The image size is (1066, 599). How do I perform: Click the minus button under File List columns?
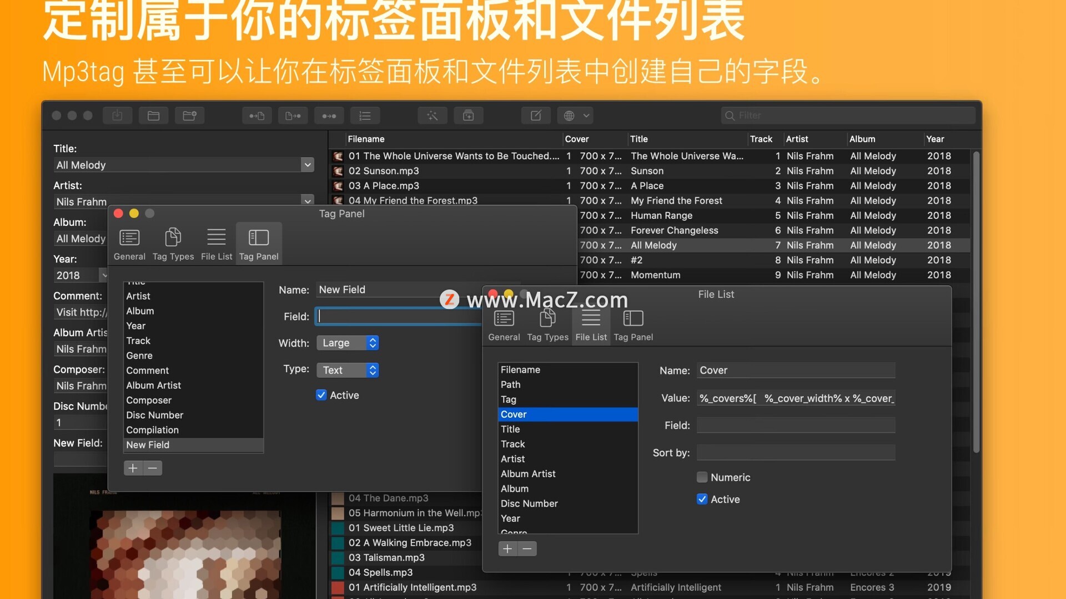pyautogui.click(x=527, y=549)
